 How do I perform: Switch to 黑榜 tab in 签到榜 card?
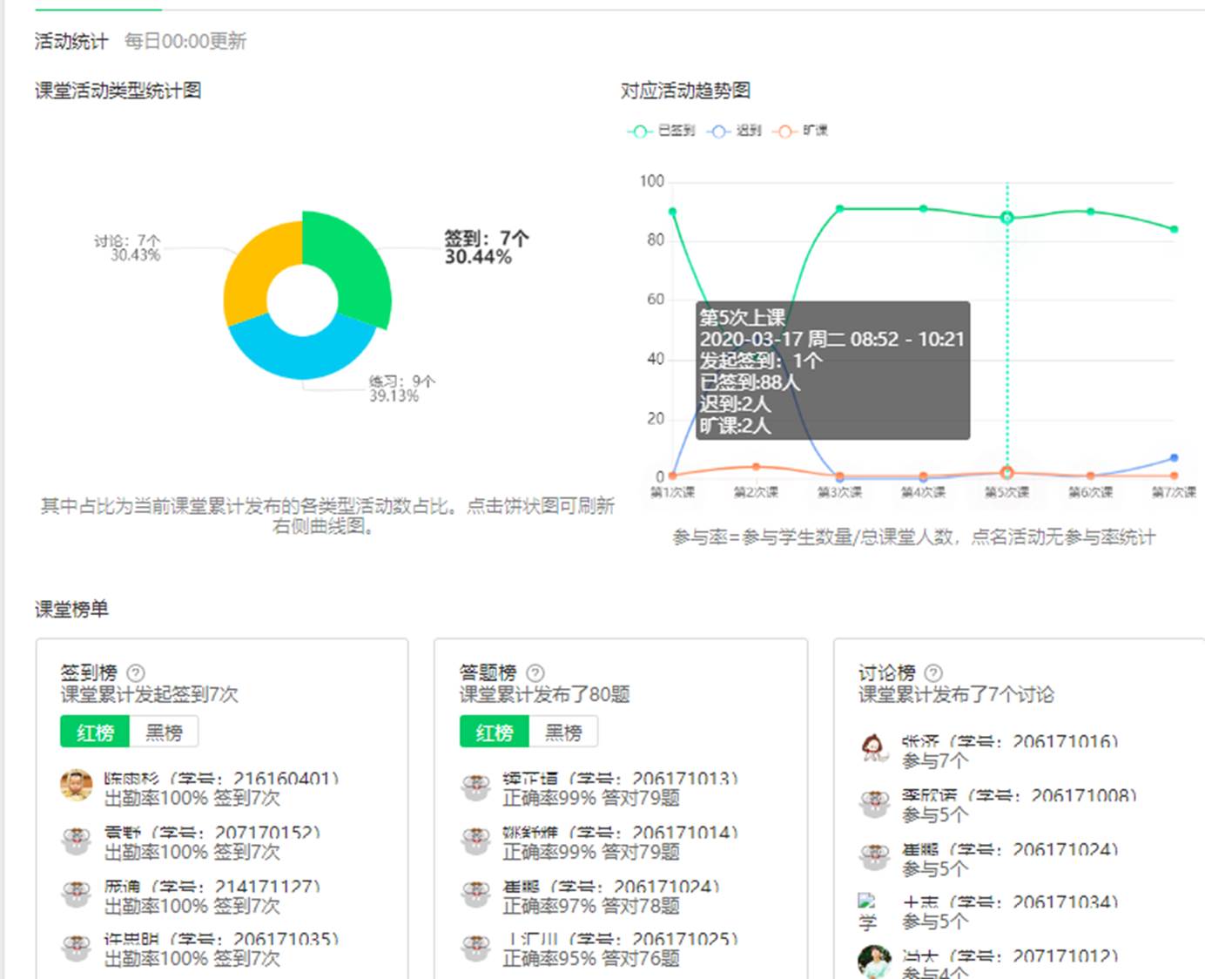(x=164, y=732)
